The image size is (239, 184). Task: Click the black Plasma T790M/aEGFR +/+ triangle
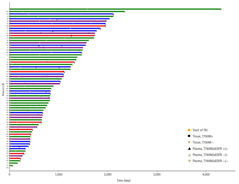click(189, 148)
